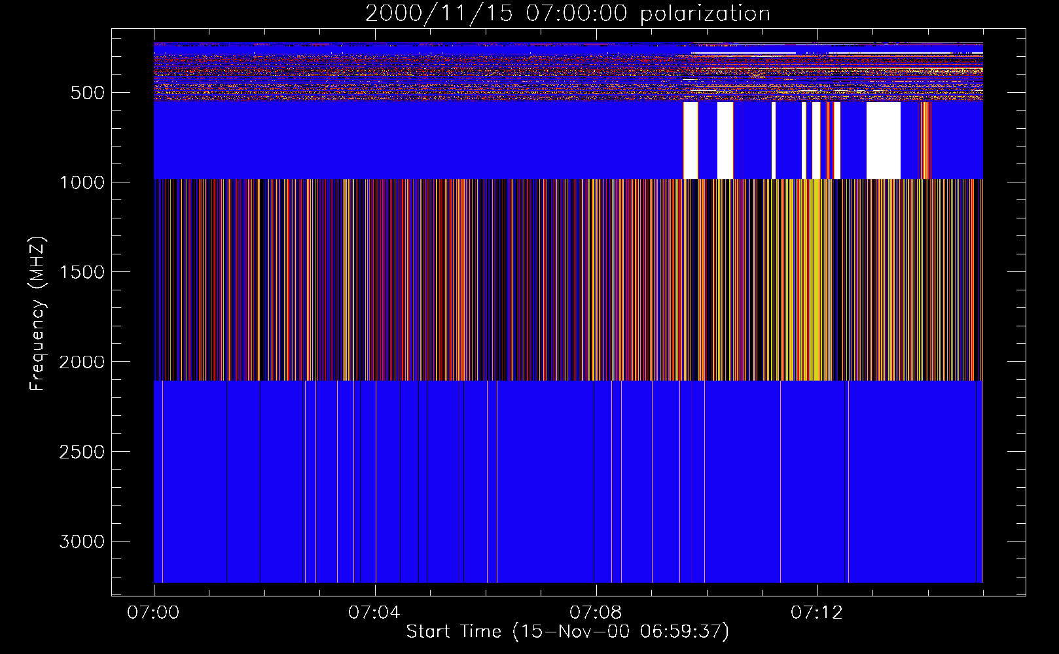Click the 'Frequency (MHZ)' axis label

[x=37, y=314]
